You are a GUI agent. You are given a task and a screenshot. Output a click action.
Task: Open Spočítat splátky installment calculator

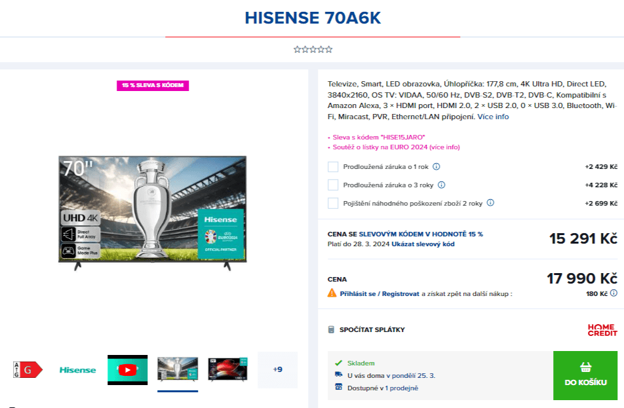[372, 329]
